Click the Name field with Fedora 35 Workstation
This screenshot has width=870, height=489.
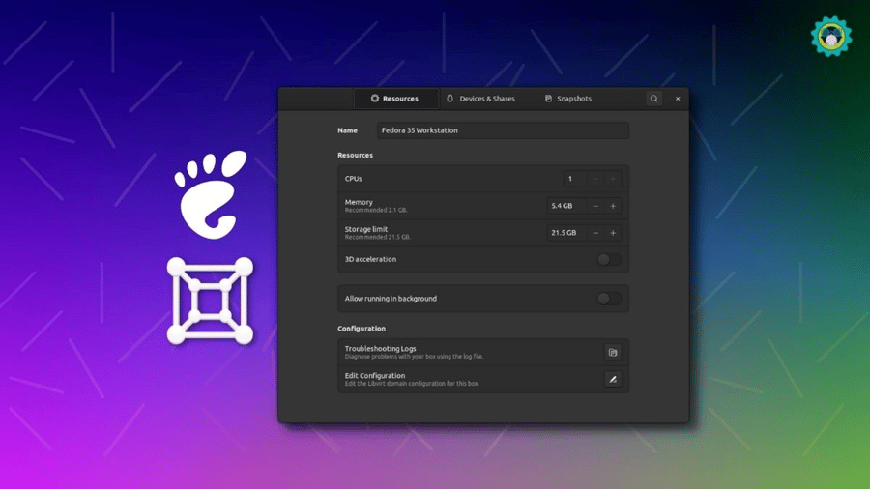coord(503,130)
